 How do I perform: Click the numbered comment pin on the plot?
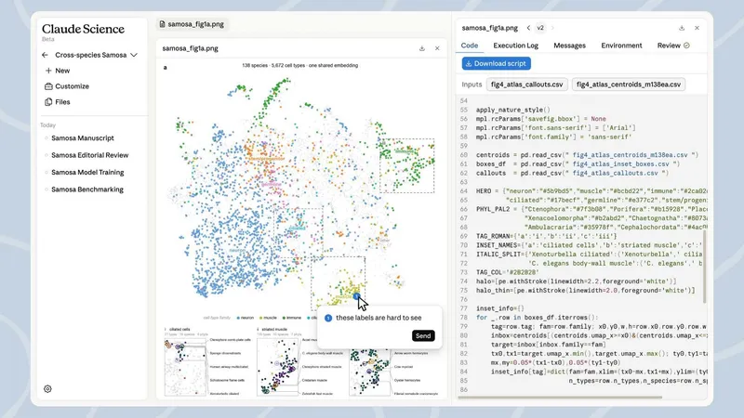click(356, 296)
